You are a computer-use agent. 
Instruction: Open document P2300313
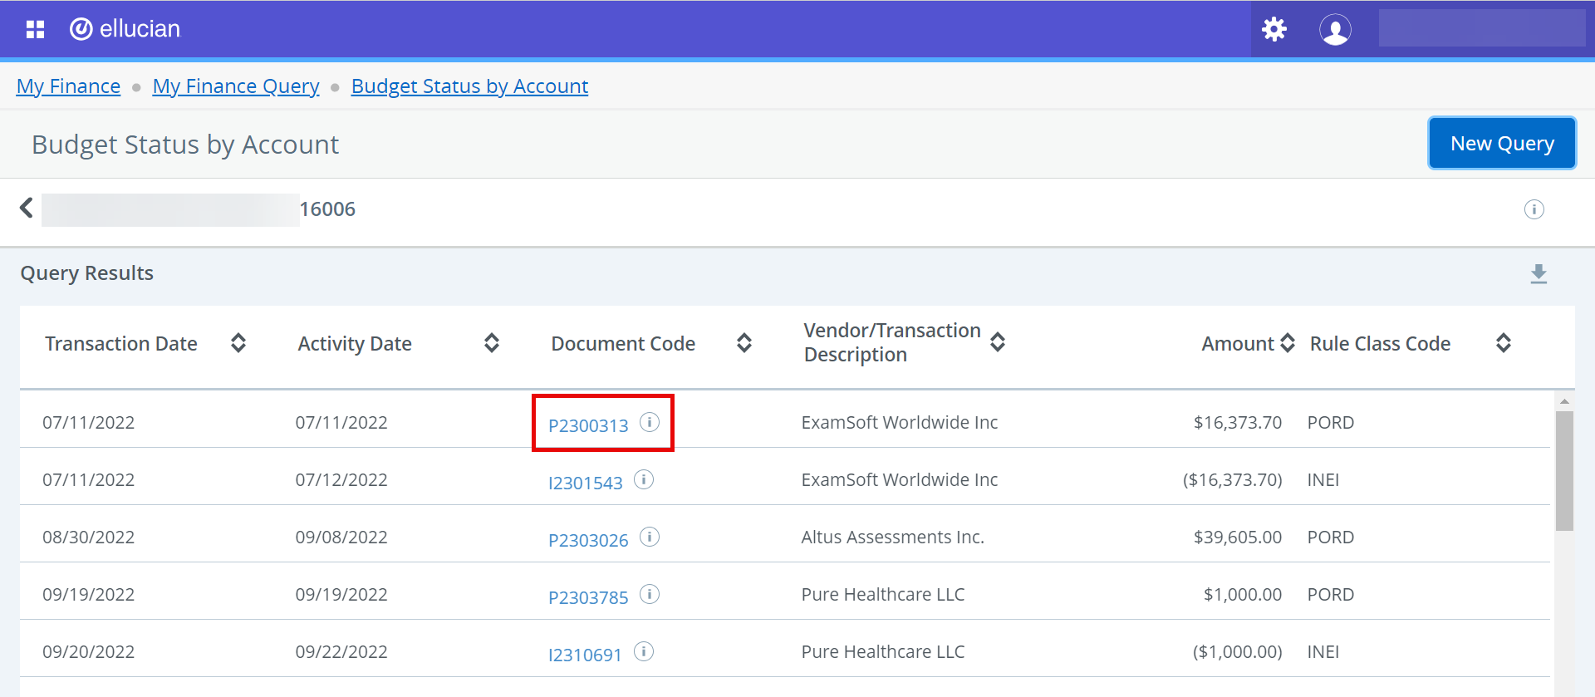[588, 426]
